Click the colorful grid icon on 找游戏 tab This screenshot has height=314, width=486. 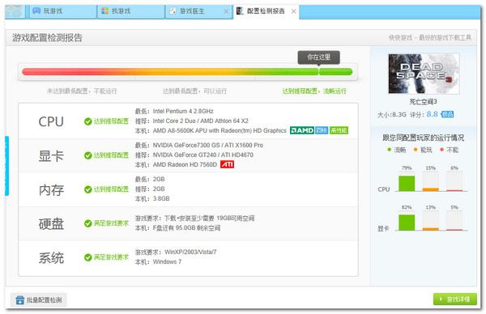point(104,11)
